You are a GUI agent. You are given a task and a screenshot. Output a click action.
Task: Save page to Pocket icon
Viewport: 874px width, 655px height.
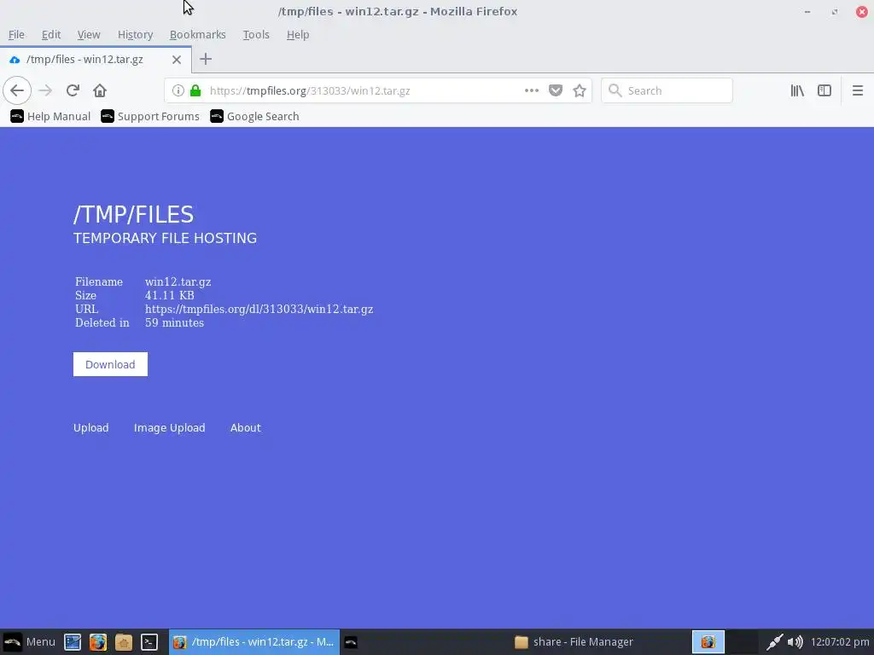click(556, 90)
